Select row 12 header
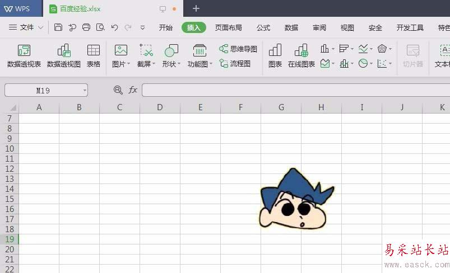Screen dimensions: 450x273 10,169
